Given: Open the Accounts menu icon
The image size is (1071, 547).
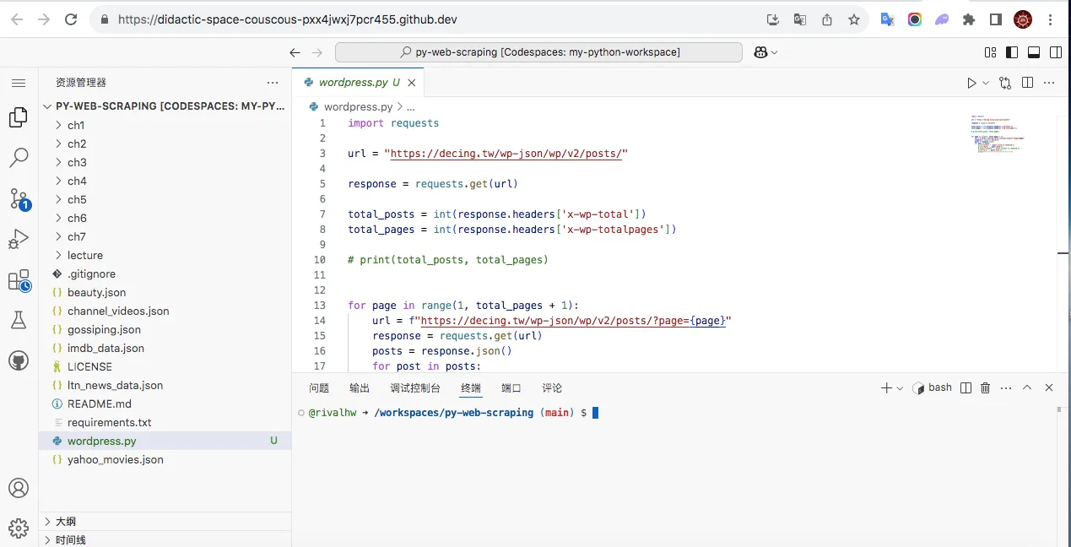Looking at the screenshot, I should pos(19,488).
